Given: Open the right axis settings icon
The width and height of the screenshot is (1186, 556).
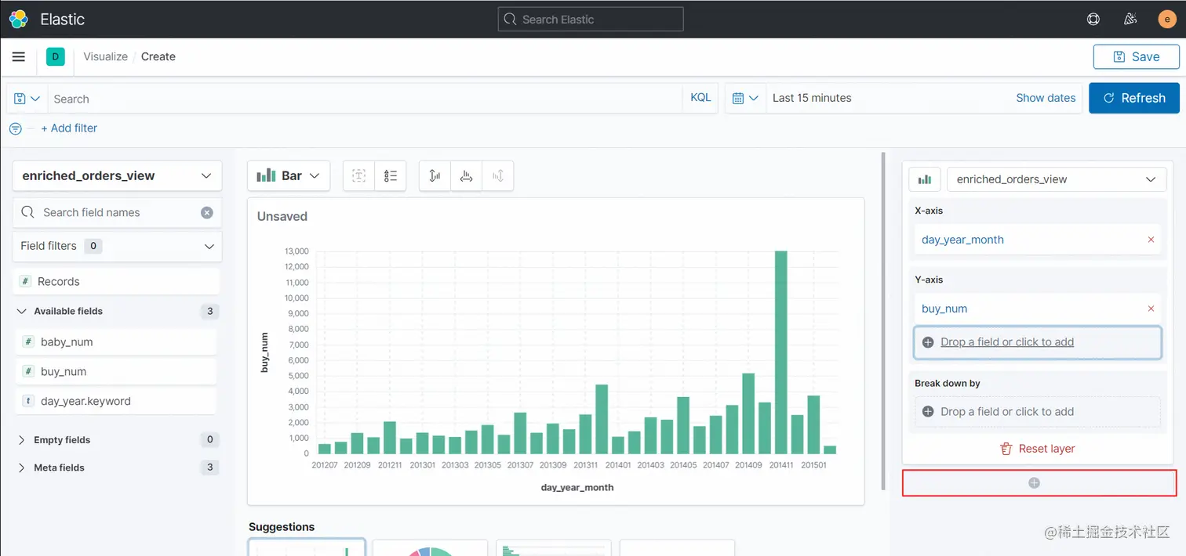Looking at the screenshot, I should (497, 175).
